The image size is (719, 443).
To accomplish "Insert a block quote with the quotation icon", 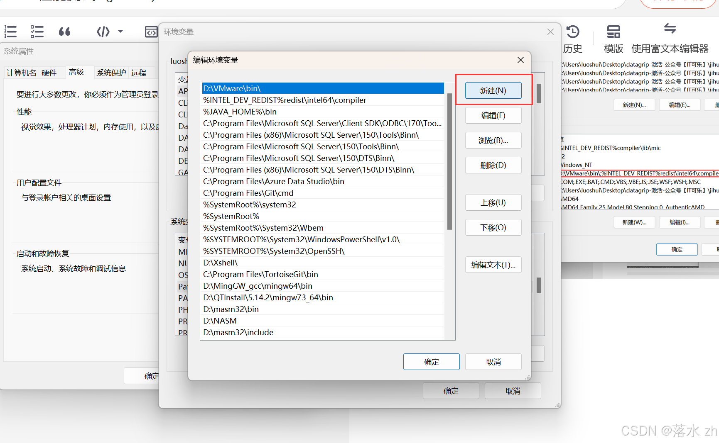I will pos(64,32).
